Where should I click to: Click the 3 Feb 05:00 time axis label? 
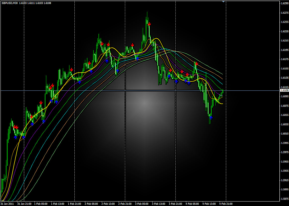tap(141, 204)
